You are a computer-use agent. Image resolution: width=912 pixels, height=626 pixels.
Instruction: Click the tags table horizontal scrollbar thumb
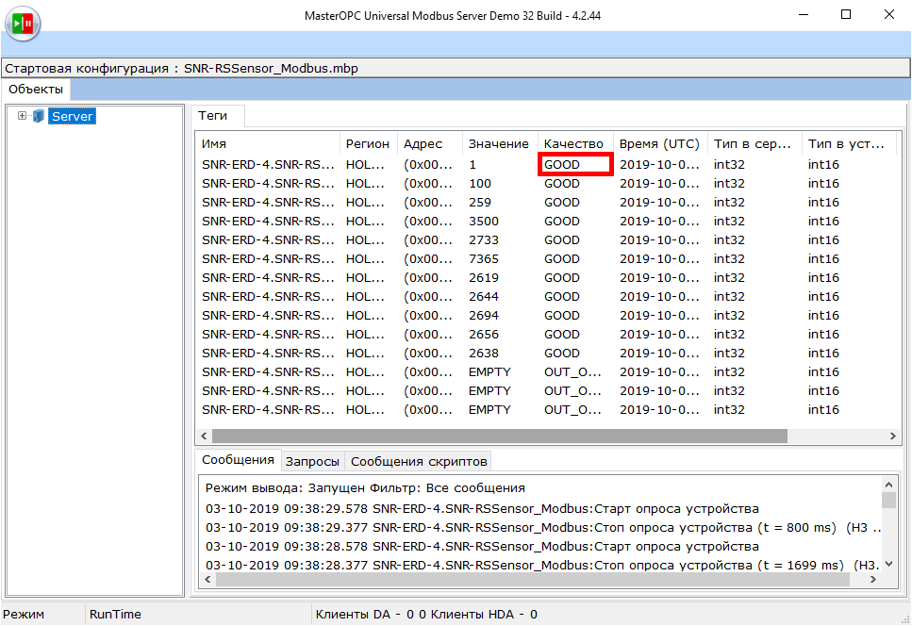click(499, 437)
